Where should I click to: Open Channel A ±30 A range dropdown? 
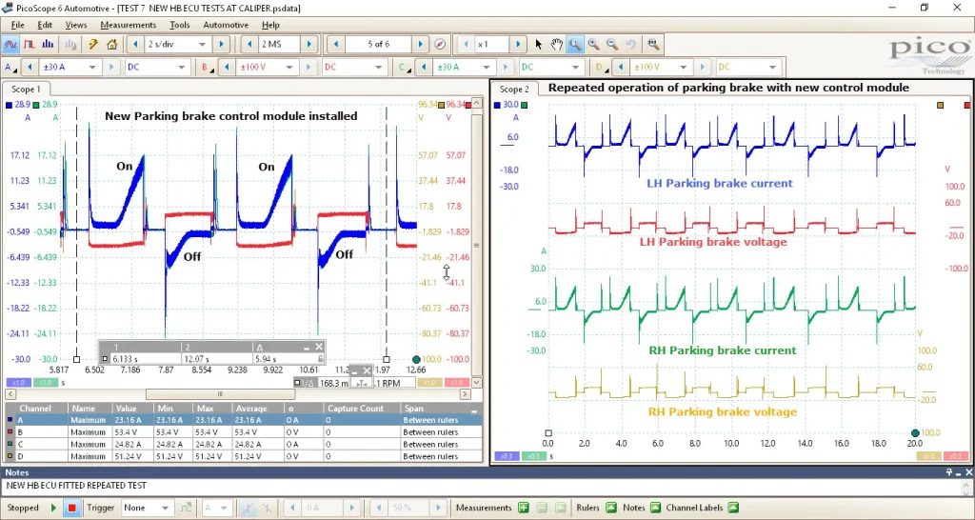tap(69, 68)
